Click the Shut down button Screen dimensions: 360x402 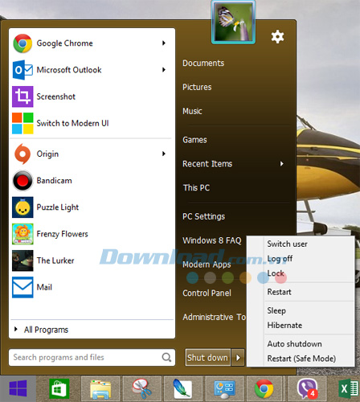coord(207,357)
